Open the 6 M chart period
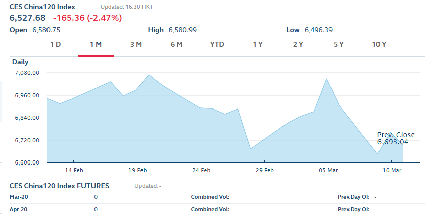This screenshot has width=426, height=218. pyautogui.click(x=176, y=44)
